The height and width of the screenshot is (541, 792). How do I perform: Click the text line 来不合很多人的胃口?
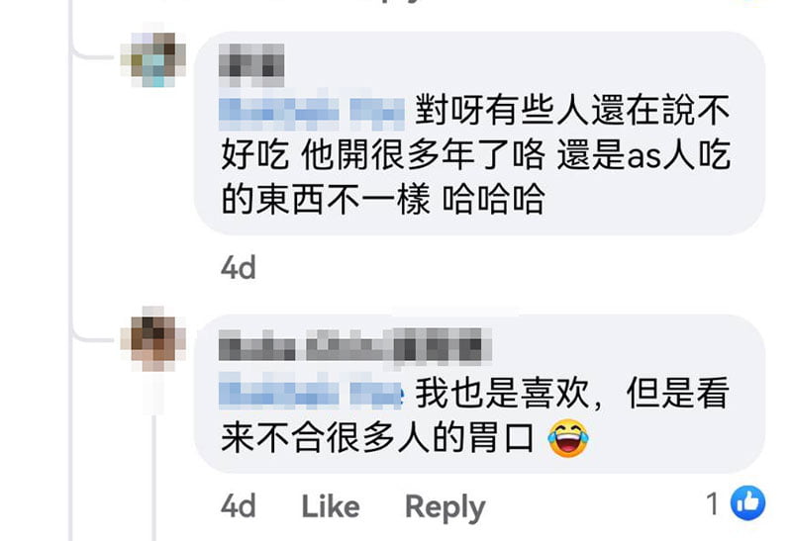point(377,438)
